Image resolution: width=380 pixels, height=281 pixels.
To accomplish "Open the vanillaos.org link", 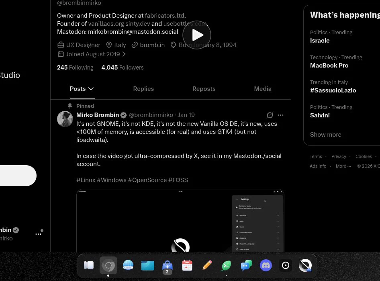I will pyautogui.click(x=106, y=24).
